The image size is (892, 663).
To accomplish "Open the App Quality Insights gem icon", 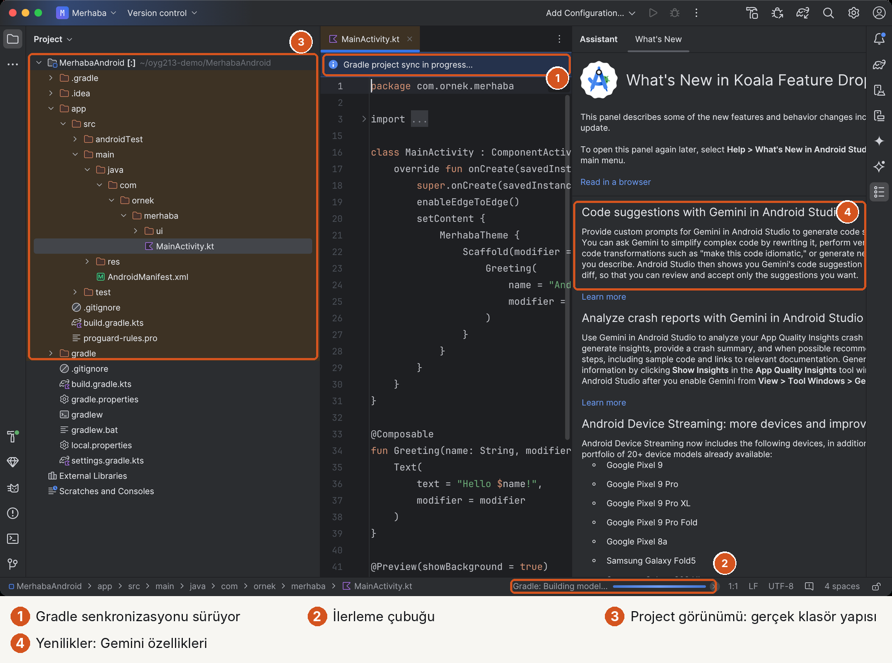I will pos(13,462).
